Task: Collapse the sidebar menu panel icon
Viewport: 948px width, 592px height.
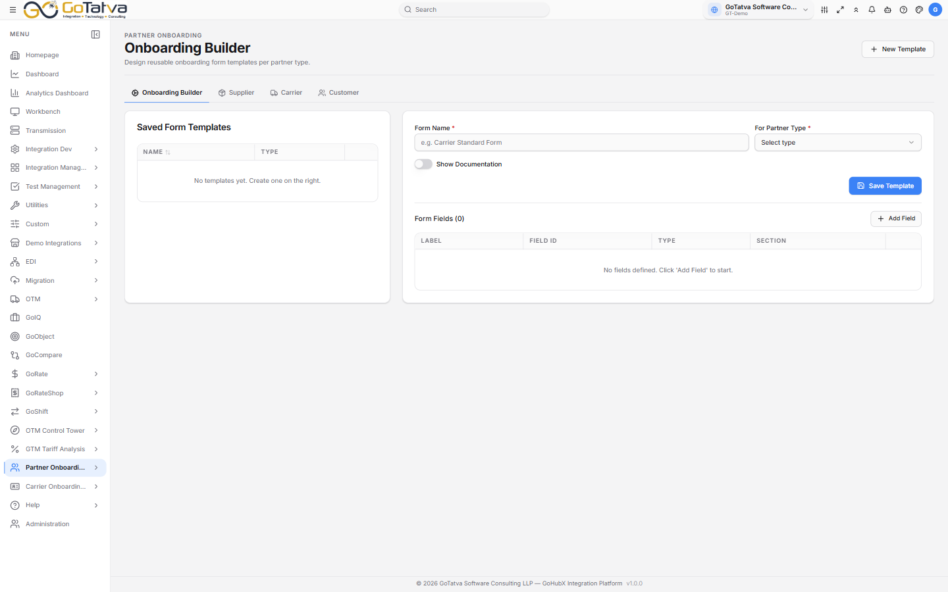Action: click(95, 34)
